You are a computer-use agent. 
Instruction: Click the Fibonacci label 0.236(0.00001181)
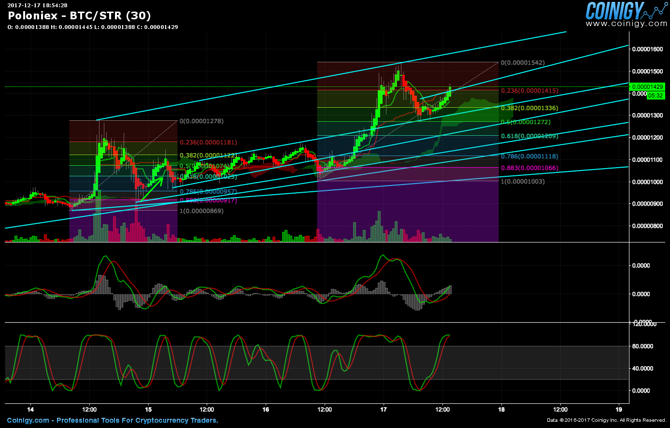click(x=209, y=143)
